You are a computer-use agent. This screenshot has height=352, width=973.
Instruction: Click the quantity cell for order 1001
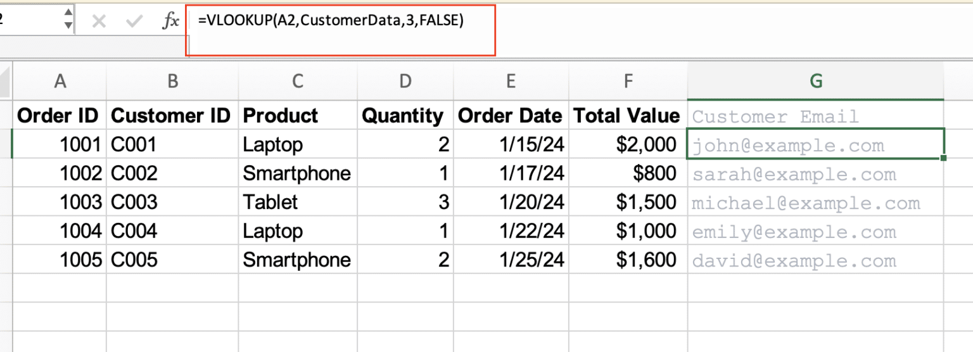405,144
